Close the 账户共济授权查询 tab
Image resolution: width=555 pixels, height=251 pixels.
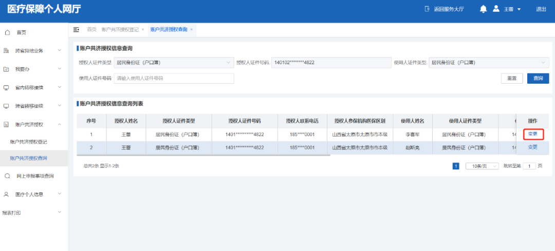[192, 30]
